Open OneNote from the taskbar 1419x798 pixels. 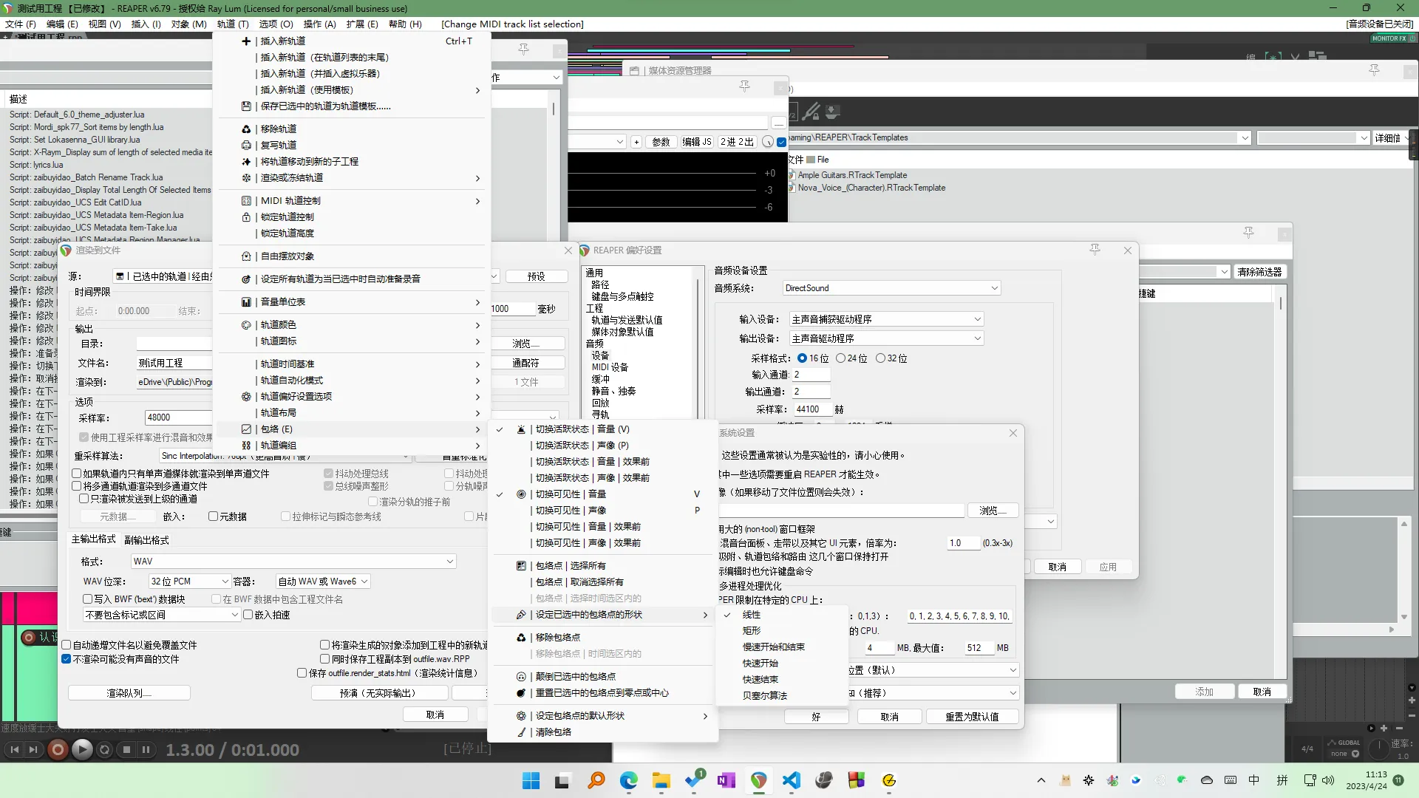[726, 780]
